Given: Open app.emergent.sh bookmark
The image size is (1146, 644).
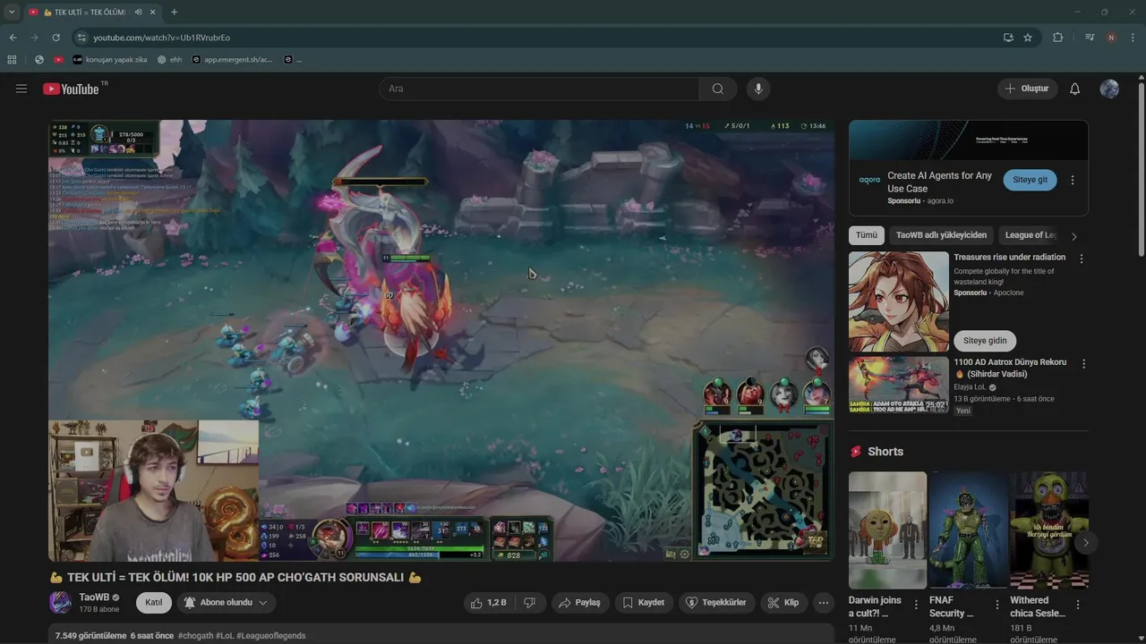Looking at the screenshot, I should pyautogui.click(x=232, y=60).
